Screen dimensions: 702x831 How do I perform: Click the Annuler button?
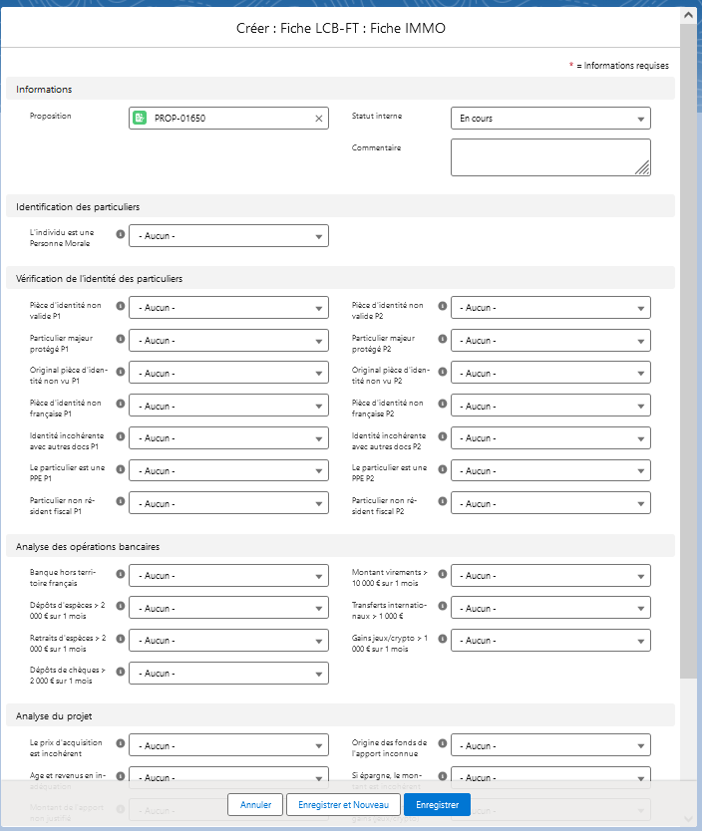(x=255, y=804)
